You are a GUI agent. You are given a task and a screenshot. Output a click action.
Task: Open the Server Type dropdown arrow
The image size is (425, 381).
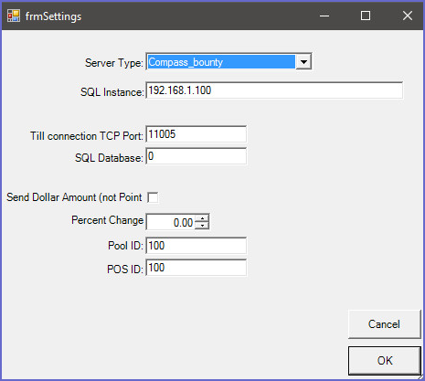[303, 62]
